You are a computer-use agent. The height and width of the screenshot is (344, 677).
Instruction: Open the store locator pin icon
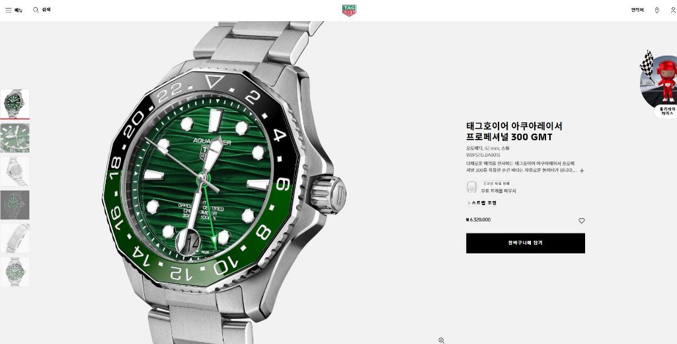coord(657,11)
